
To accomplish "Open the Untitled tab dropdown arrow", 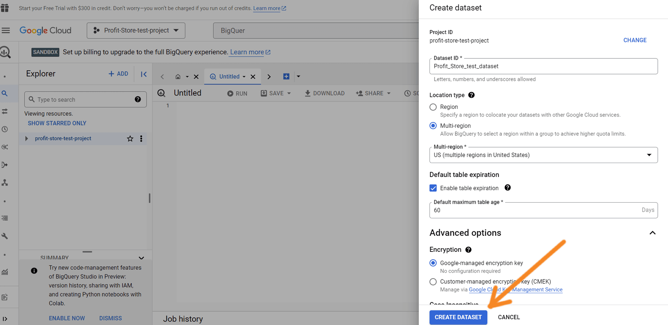I will (244, 77).
